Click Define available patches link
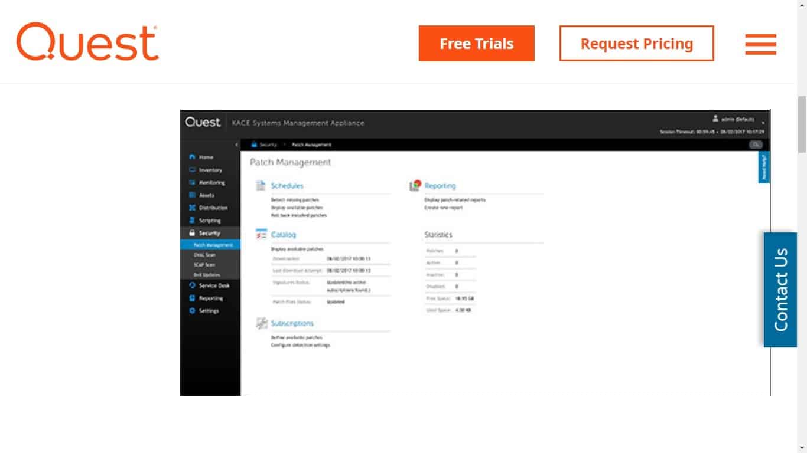 tap(297, 337)
